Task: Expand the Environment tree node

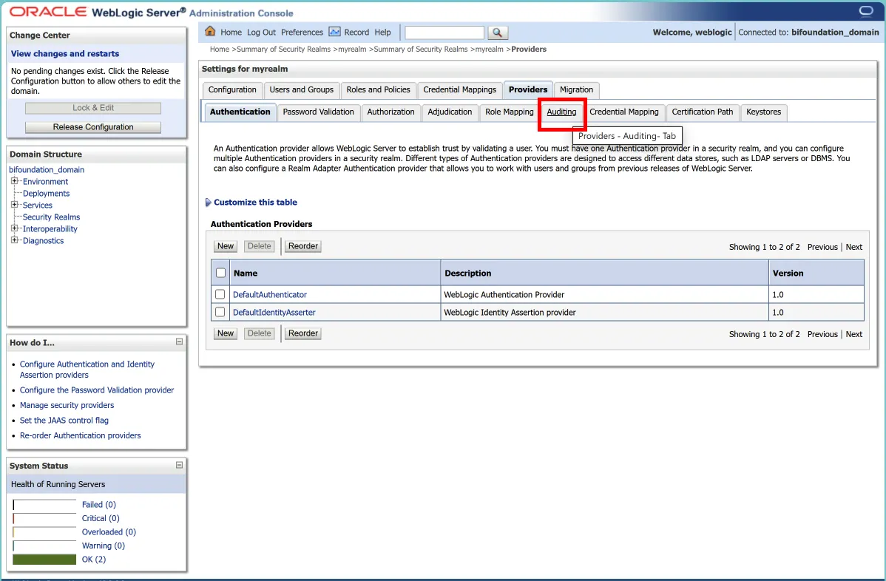Action: (14, 180)
